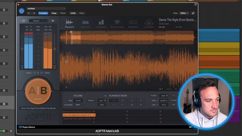242x136 pixels.
Task: Select cue point 4
Action: point(141,100)
